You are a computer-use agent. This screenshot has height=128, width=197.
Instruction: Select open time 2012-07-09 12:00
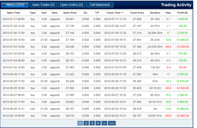[x=14, y=26]
